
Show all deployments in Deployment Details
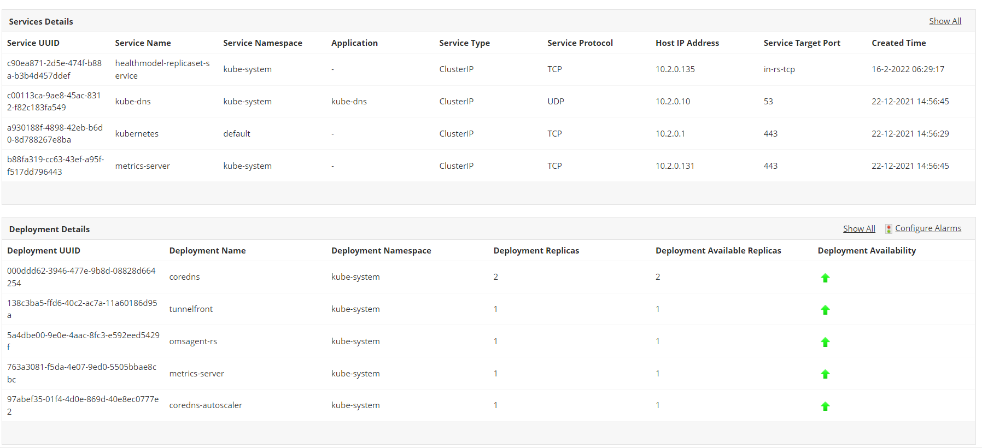coord(859,229)
